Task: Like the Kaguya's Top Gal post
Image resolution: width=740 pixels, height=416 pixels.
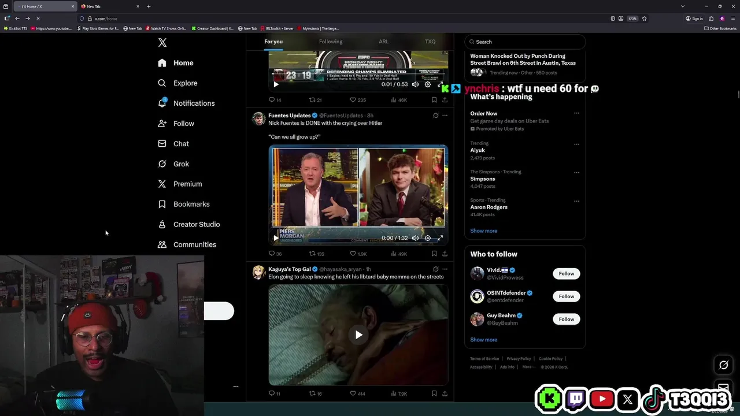Action: [358, 393]
